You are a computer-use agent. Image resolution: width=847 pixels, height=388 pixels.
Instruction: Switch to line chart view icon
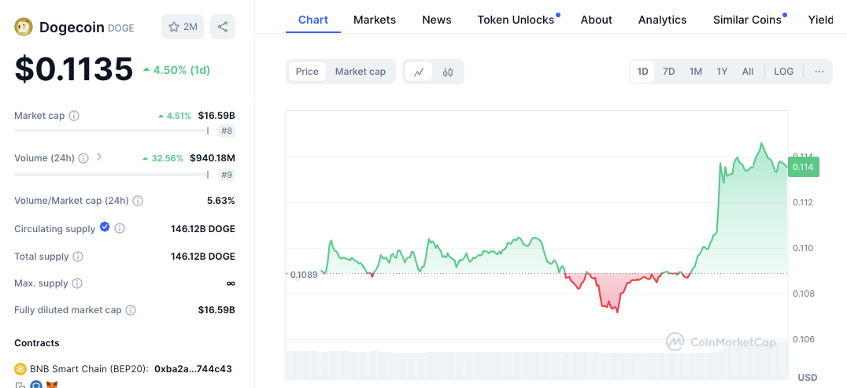pyautogui.click(x=419, y=72)
